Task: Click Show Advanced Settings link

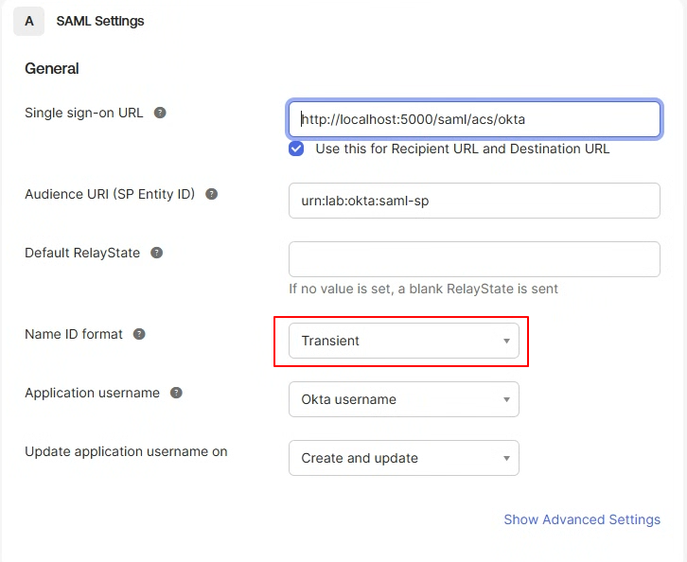Action: click(582, 519)
